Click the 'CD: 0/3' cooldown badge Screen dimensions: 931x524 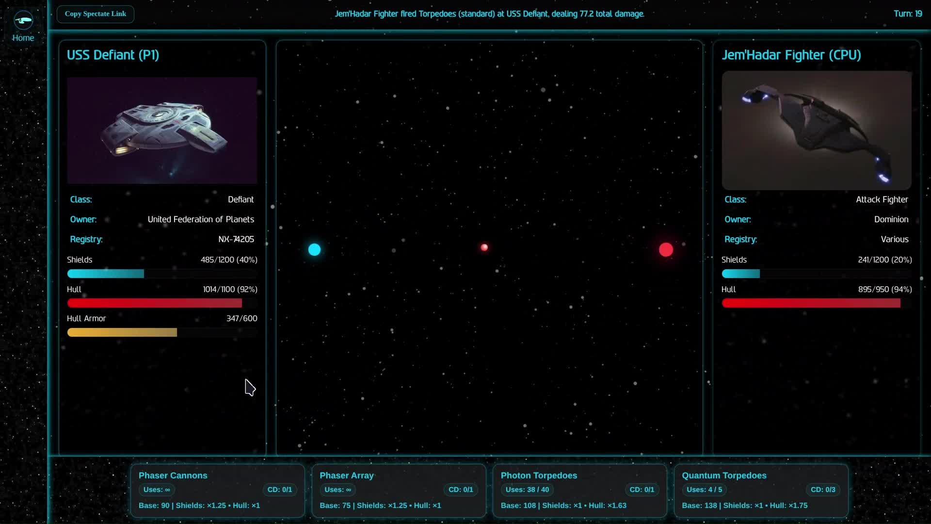823,490
